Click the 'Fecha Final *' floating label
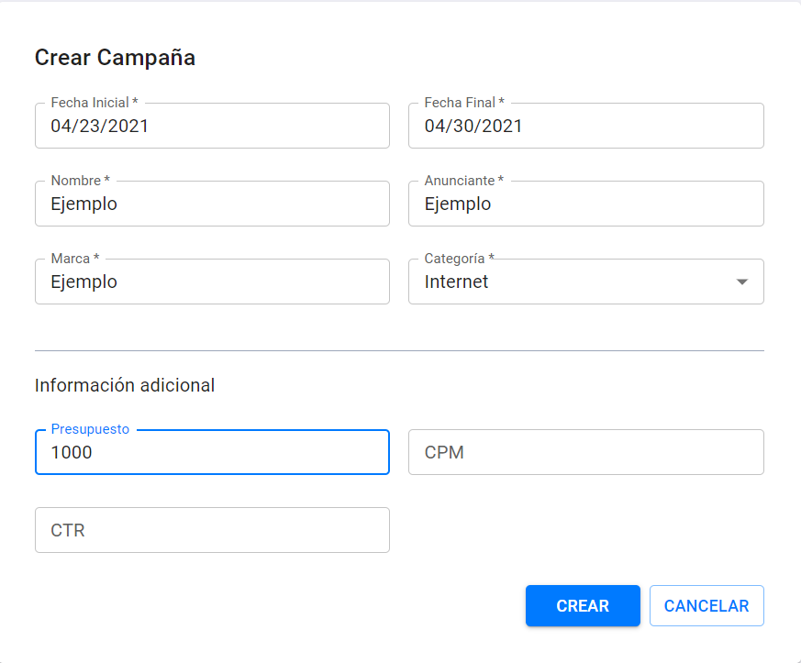The width and height of the screenshot is (801, 663). 464,103
